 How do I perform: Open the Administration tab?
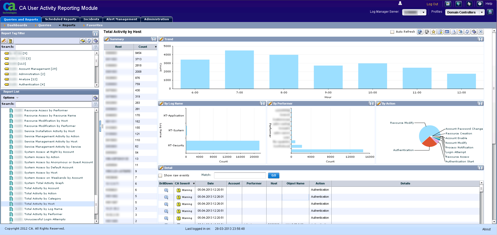[157, 19]
